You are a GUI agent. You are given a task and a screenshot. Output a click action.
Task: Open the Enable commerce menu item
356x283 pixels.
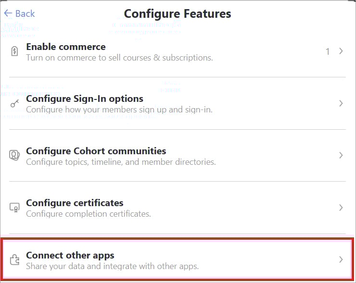tap(66, 47)
